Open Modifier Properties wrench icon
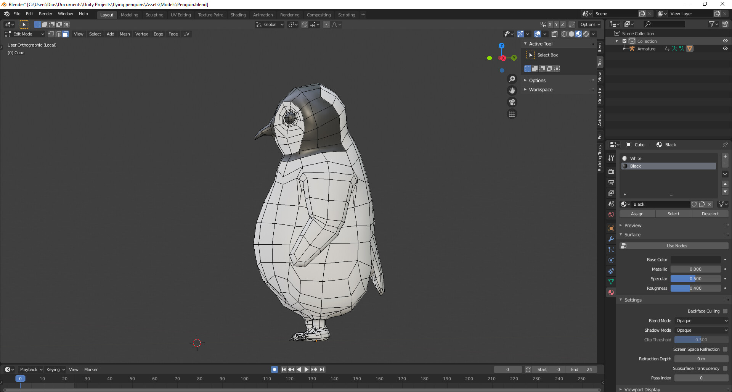 tap(611, 239)
